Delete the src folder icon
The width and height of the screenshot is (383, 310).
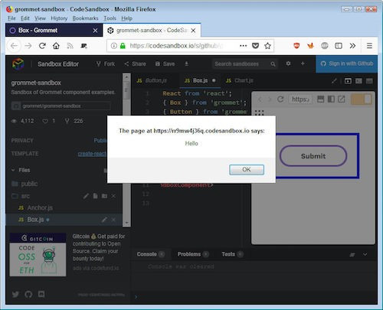pyautogui.click(x=113, y=196)
